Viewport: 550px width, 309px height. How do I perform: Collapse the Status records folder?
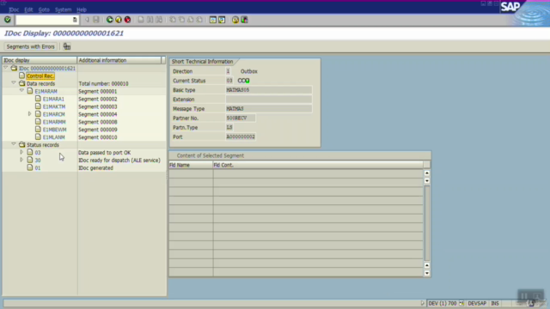pyautogui.click(x=14, y=144)
